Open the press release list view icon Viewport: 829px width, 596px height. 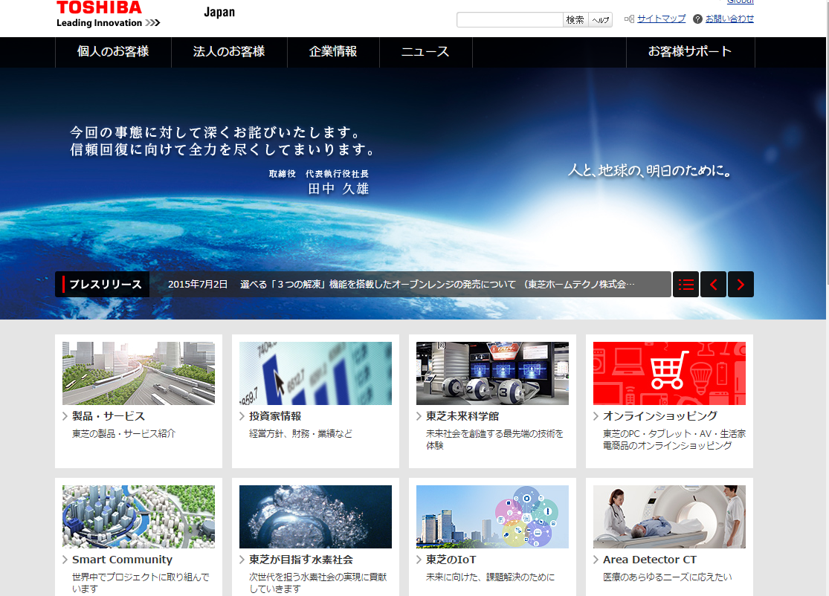(686, 284)
